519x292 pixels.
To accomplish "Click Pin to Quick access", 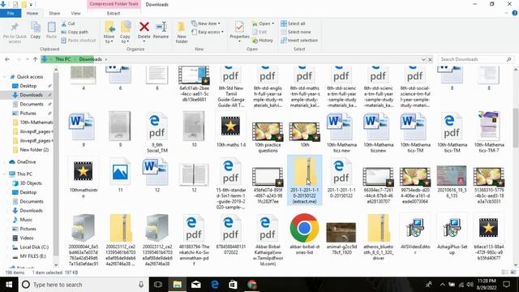I will 15,32.
